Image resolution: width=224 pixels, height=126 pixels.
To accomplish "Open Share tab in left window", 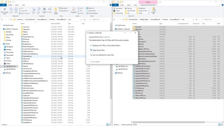I will [17, 5].
